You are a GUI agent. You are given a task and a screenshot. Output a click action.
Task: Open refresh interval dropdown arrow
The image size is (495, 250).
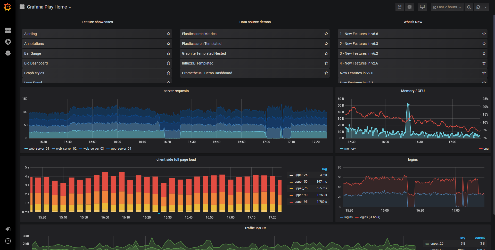[486, 7]
